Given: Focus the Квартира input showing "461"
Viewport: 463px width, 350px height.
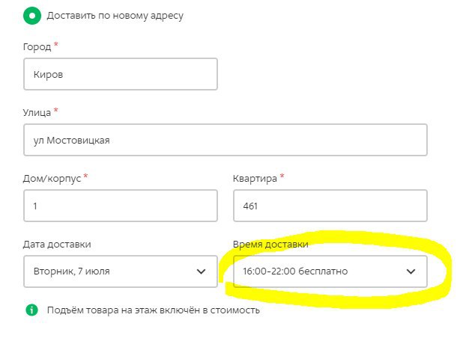Looking at the screenshot, I should [330, 206].
